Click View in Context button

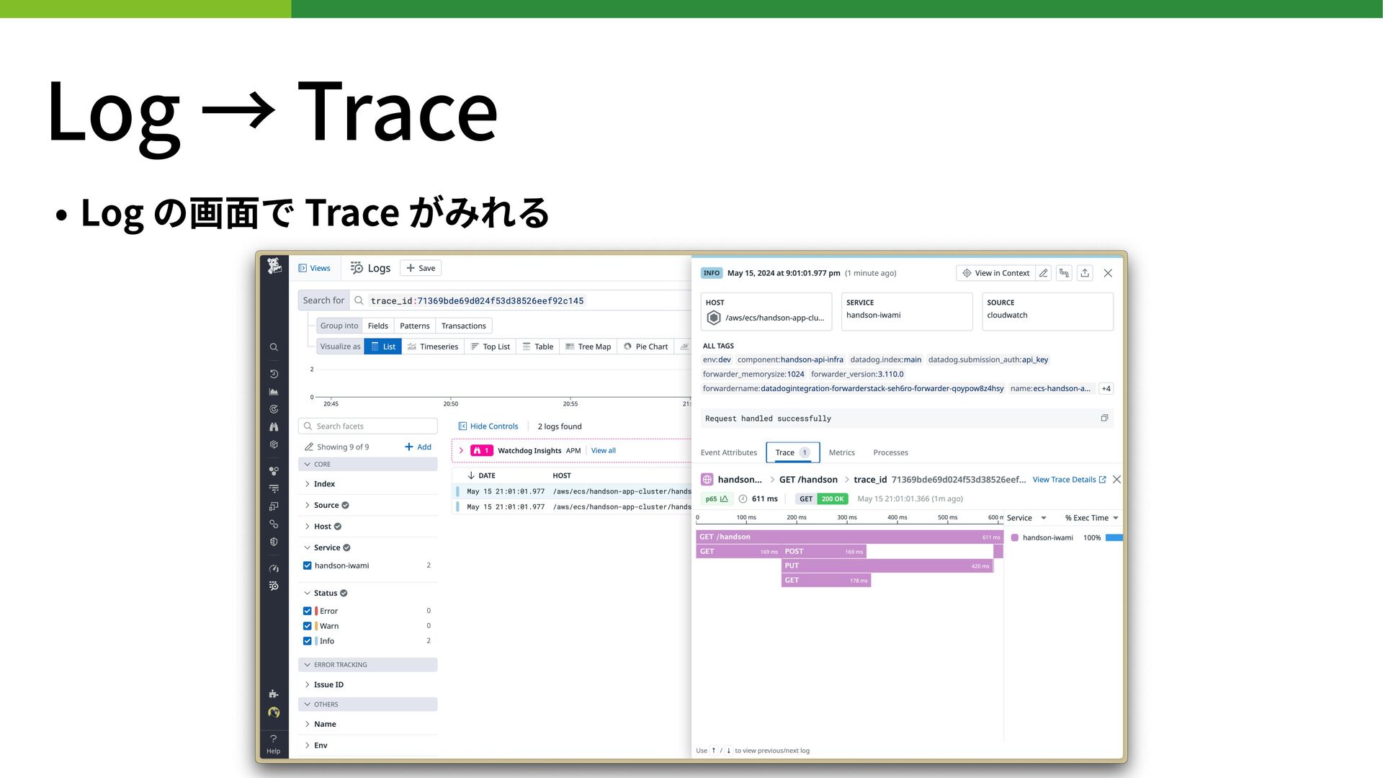995,273
